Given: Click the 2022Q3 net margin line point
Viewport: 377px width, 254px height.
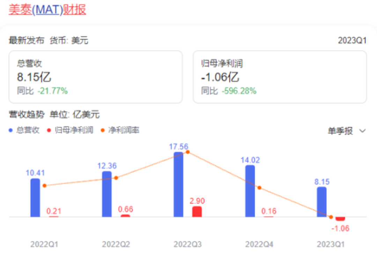Looking at the screenshot, I should click(x=188, y=152).
